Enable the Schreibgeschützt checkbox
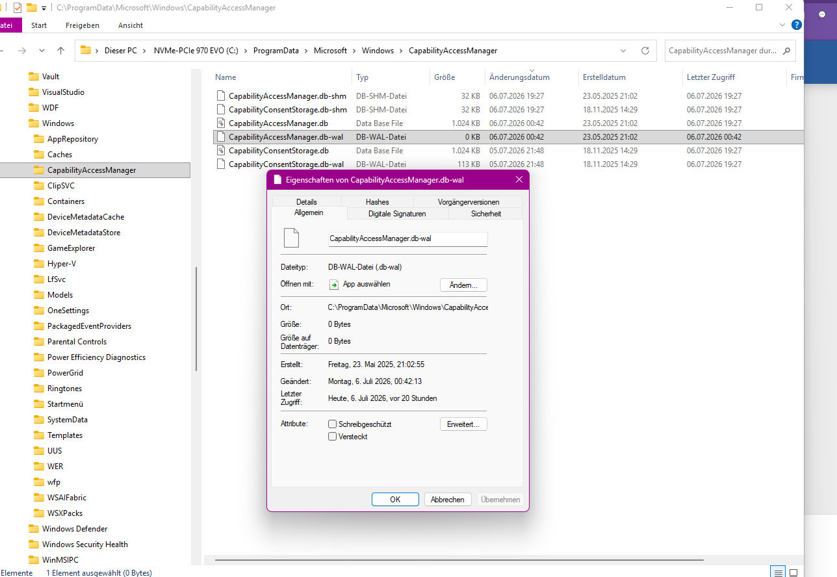This screenshot has height=577, width=837. pos(333,424)
